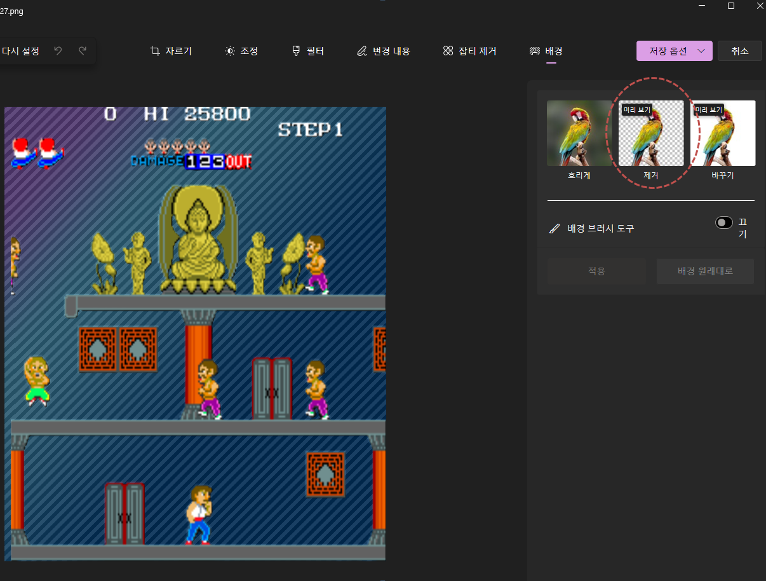Click the game screenshot image preview
The image size is (766, 581).
coord(195,334)
